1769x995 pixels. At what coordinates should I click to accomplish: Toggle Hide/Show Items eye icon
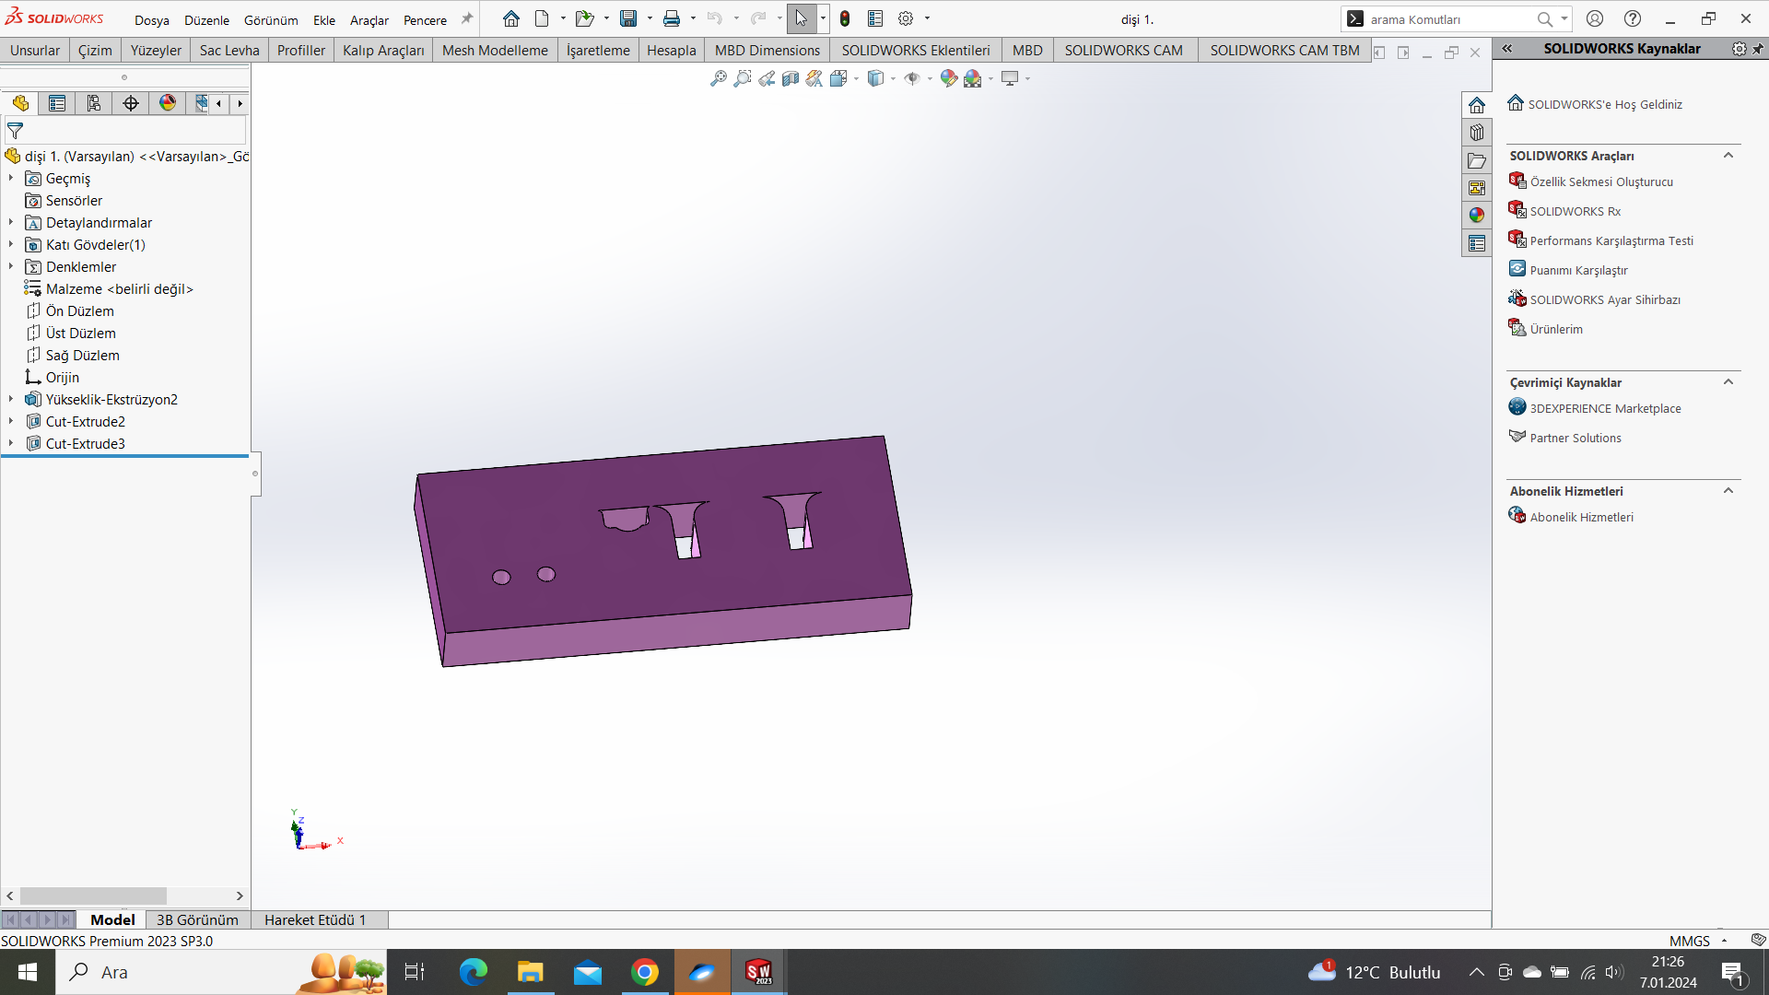point(912,79)
